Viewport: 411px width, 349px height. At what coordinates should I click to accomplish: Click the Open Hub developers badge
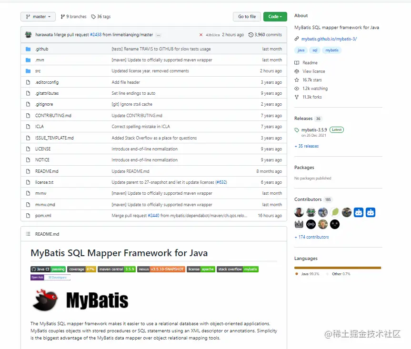point(50,278)
